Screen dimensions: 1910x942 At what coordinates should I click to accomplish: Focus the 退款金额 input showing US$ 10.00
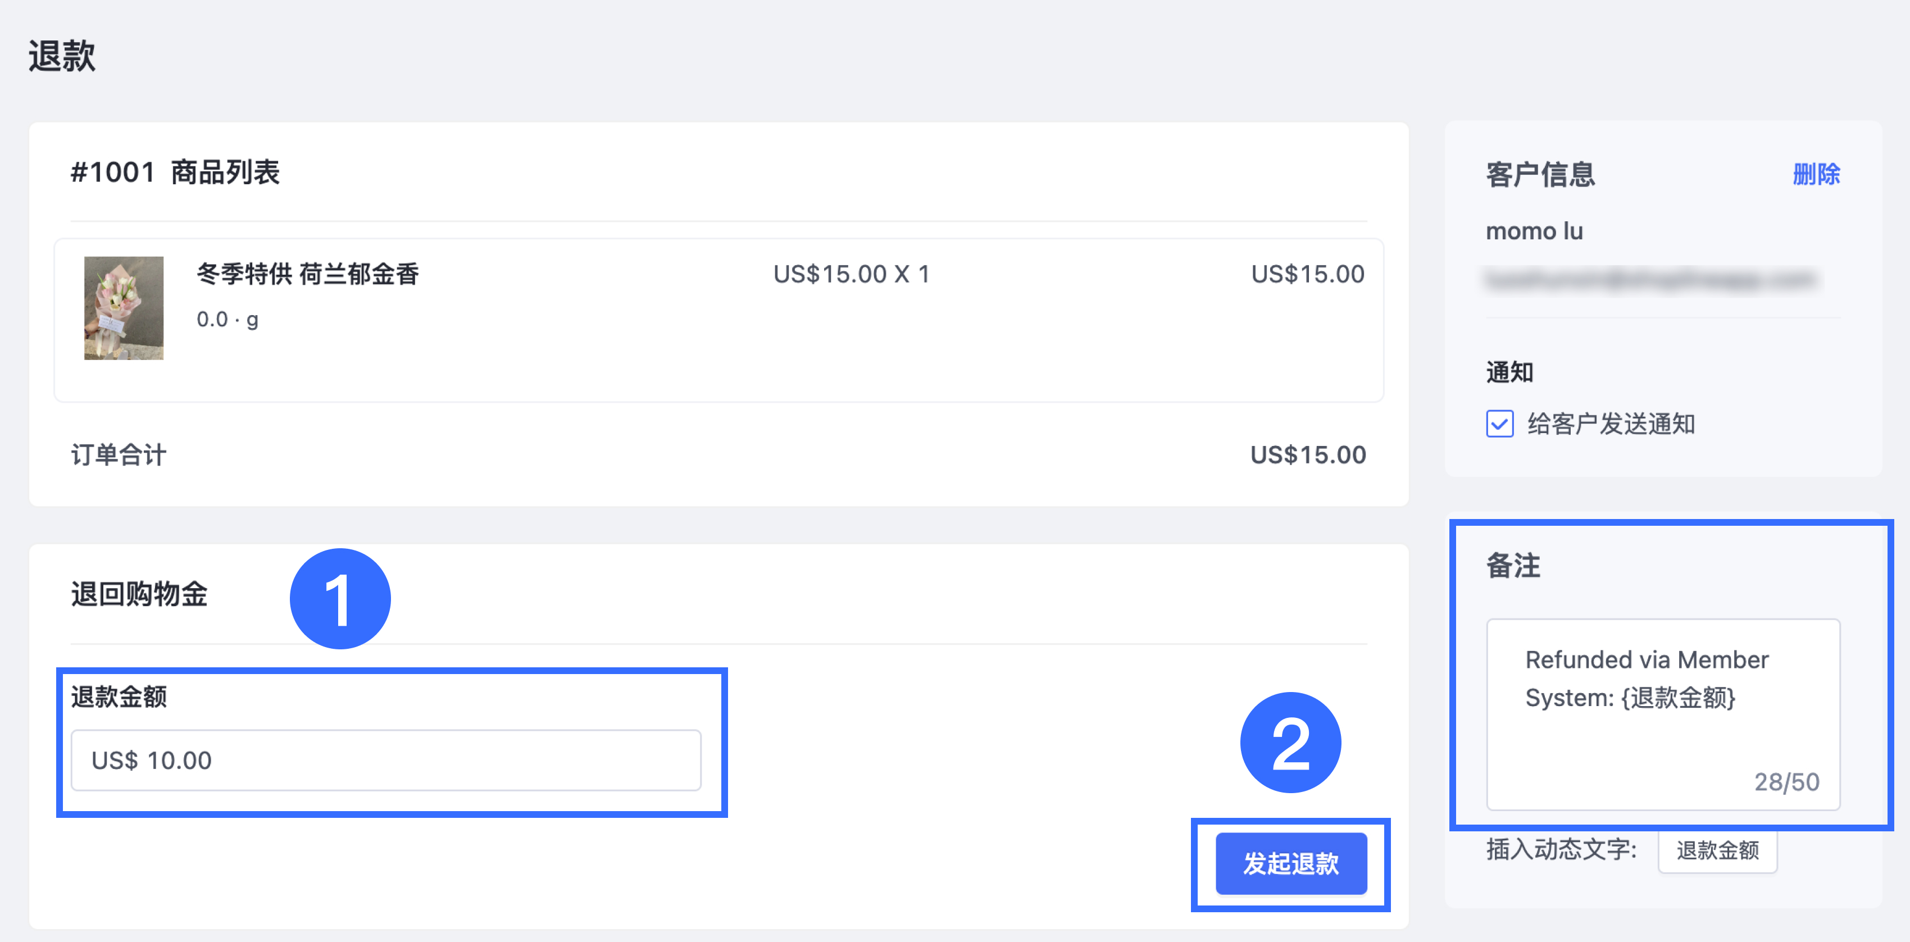(x=385, y=761)
